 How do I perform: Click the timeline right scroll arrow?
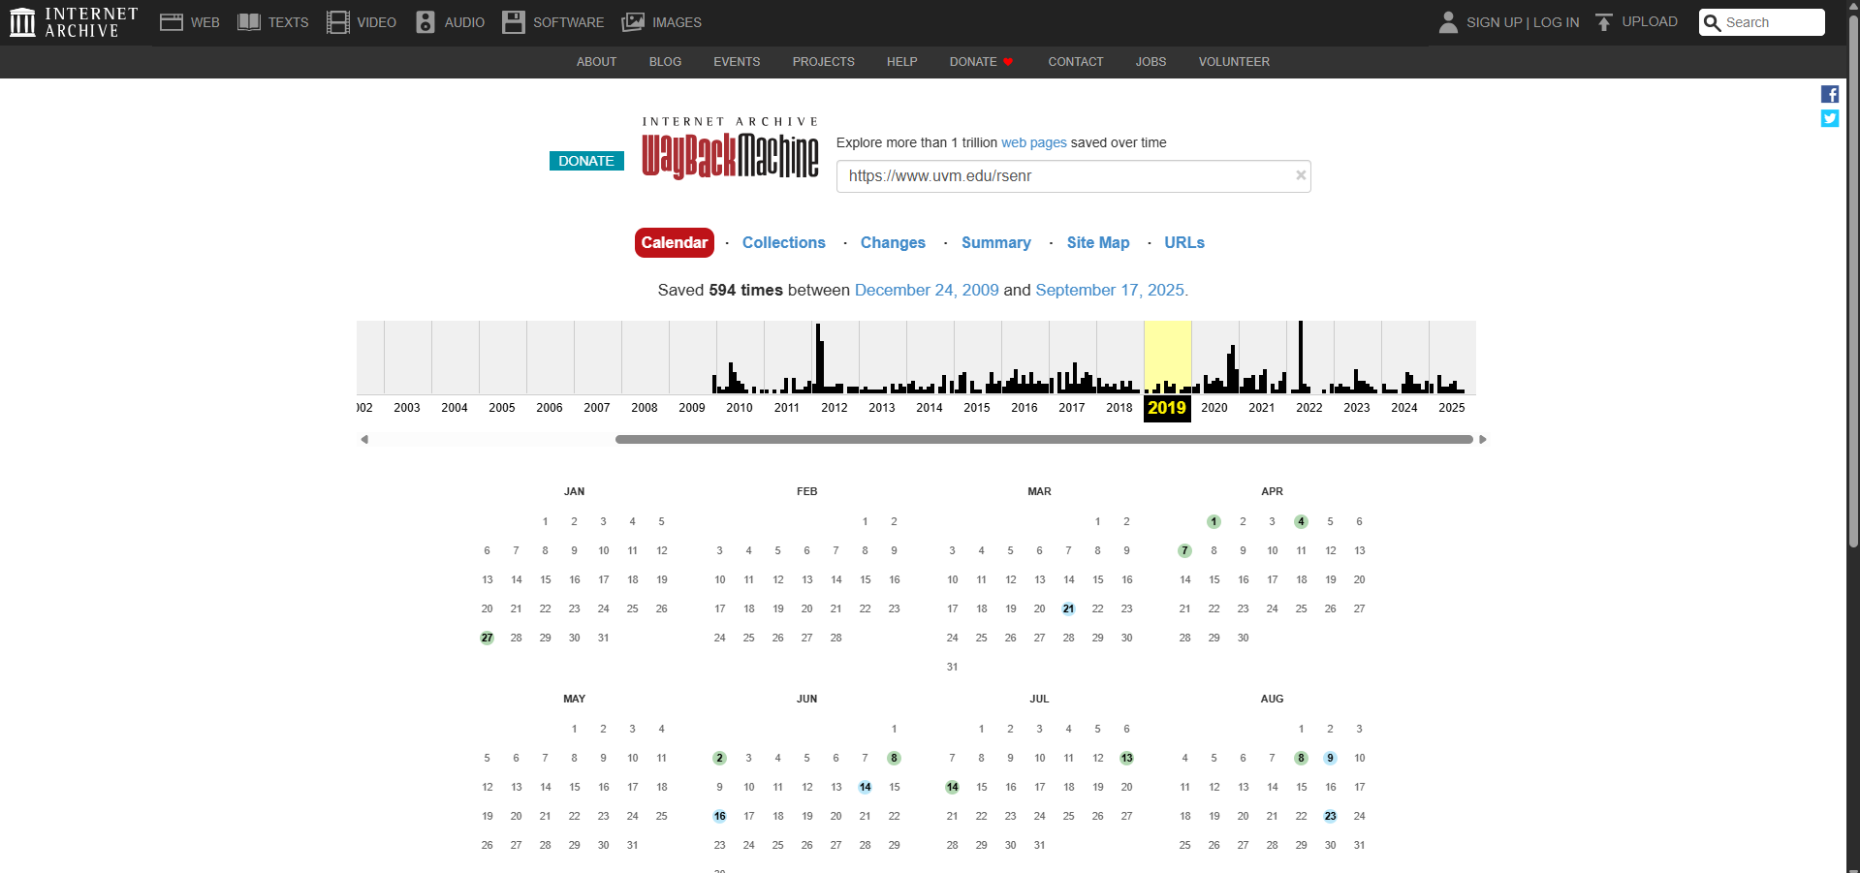[1482, 440]
